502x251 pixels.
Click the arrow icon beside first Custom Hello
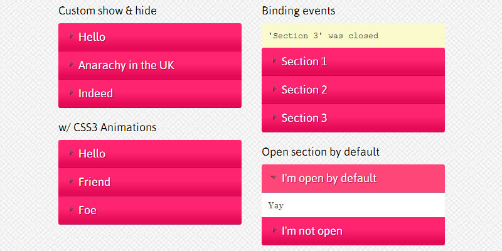[x=72, y=36]
